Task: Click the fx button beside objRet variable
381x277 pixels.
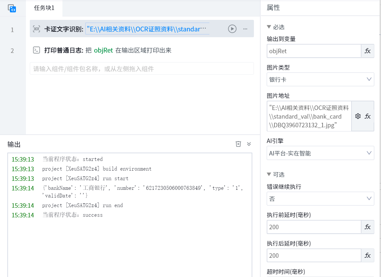Action: 368,51
